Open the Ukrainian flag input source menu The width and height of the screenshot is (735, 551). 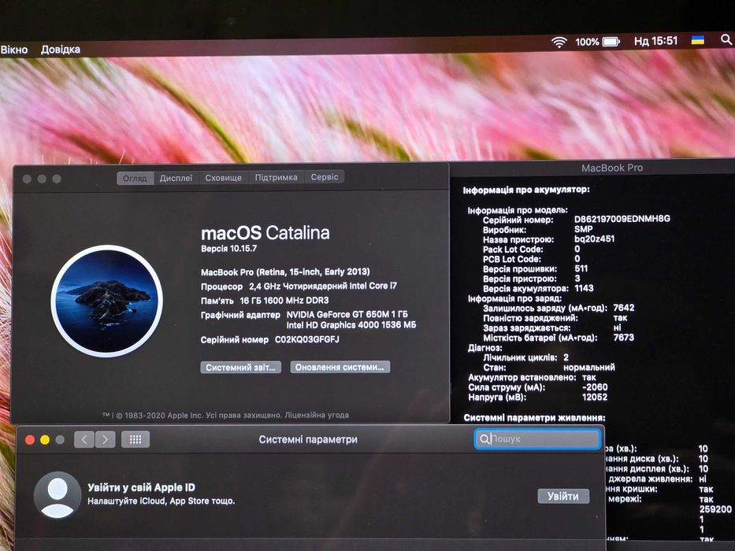pos(698,40)
